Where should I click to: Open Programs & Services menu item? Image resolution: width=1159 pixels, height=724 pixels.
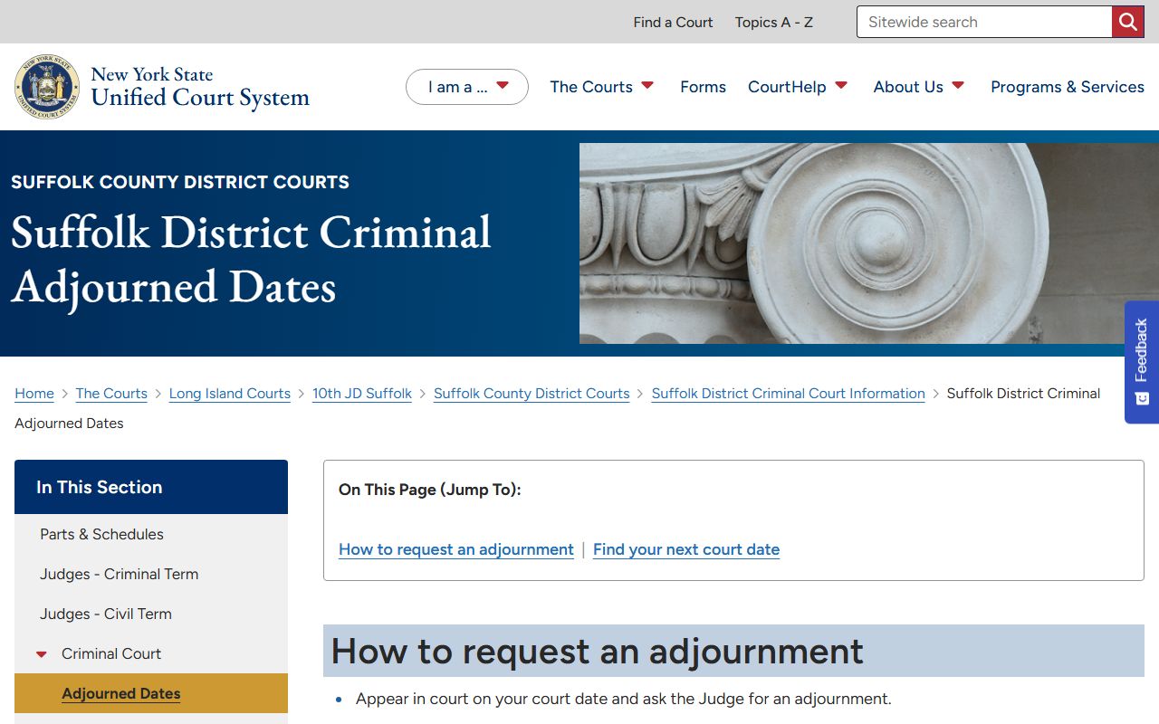[1068, 87]
